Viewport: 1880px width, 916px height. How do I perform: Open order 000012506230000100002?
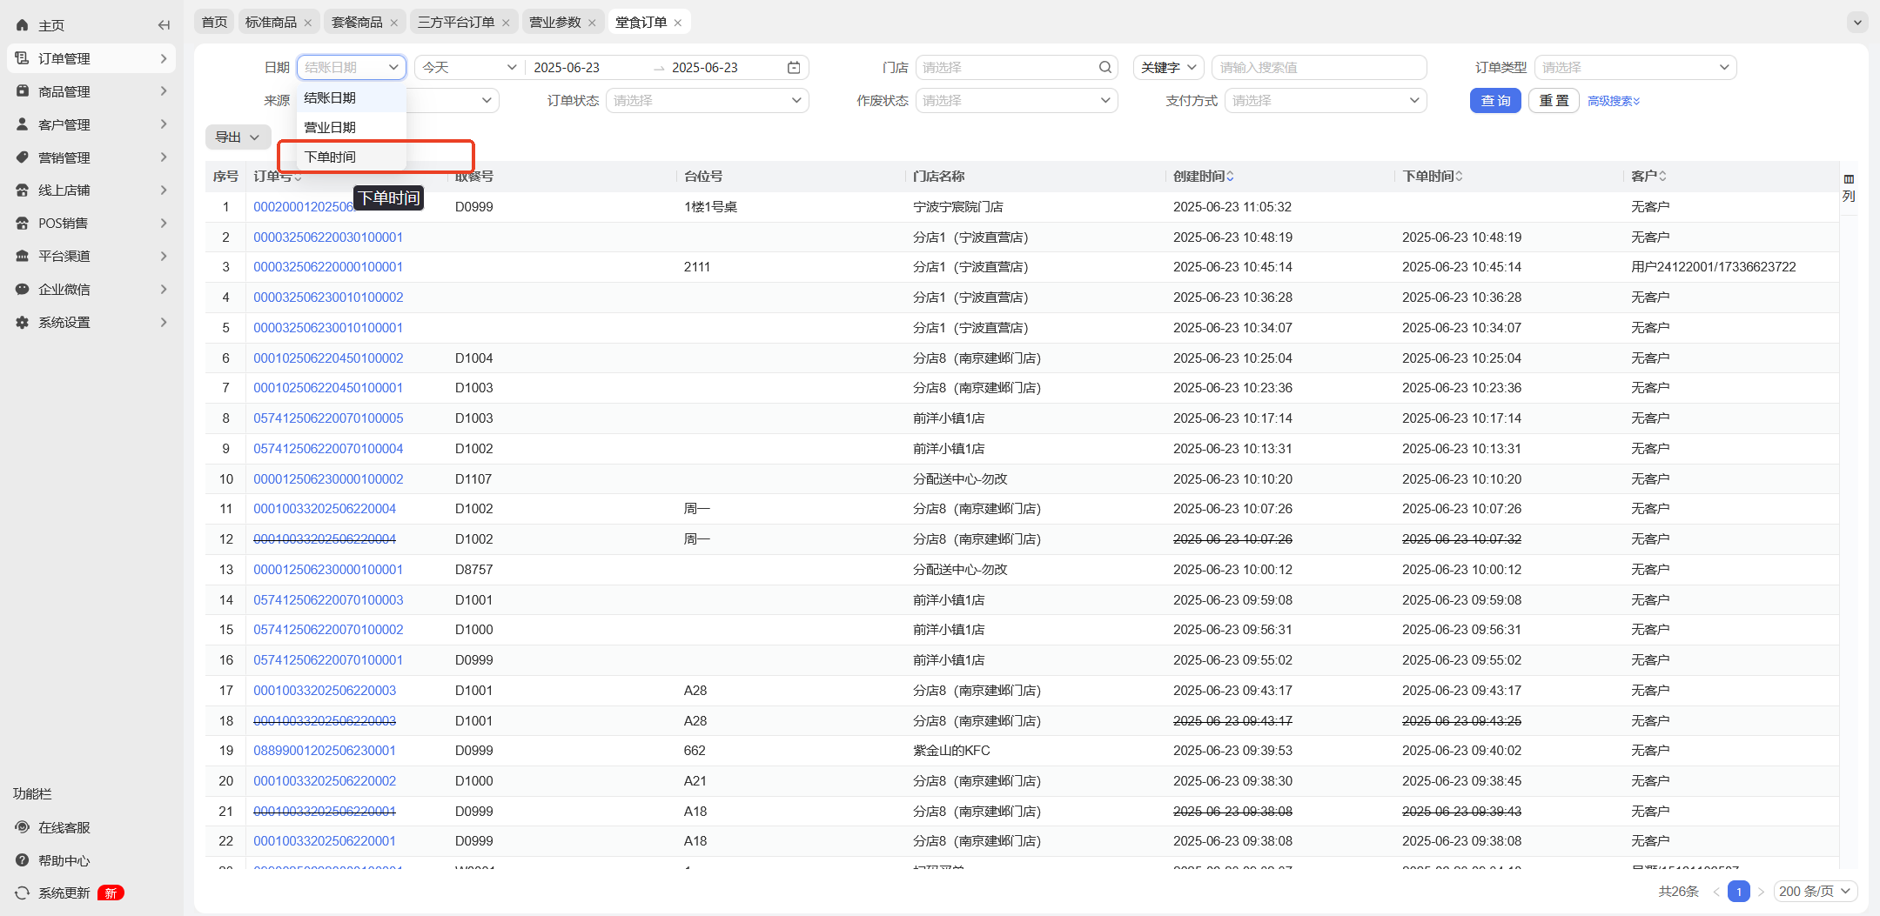pyautogui.click(x=328, y=478)
